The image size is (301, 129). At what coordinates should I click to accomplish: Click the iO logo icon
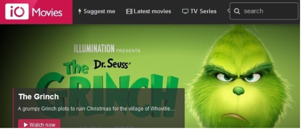(x=17, y=12)
